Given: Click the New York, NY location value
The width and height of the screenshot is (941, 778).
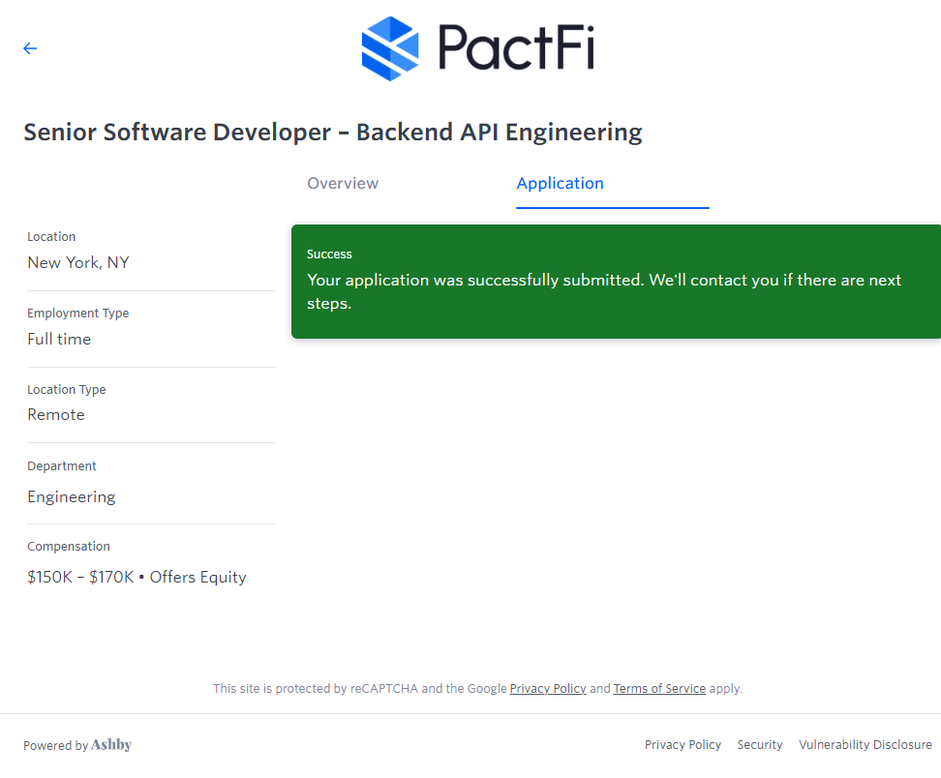Looking at the screenshot, I should [x=78, y=262].
